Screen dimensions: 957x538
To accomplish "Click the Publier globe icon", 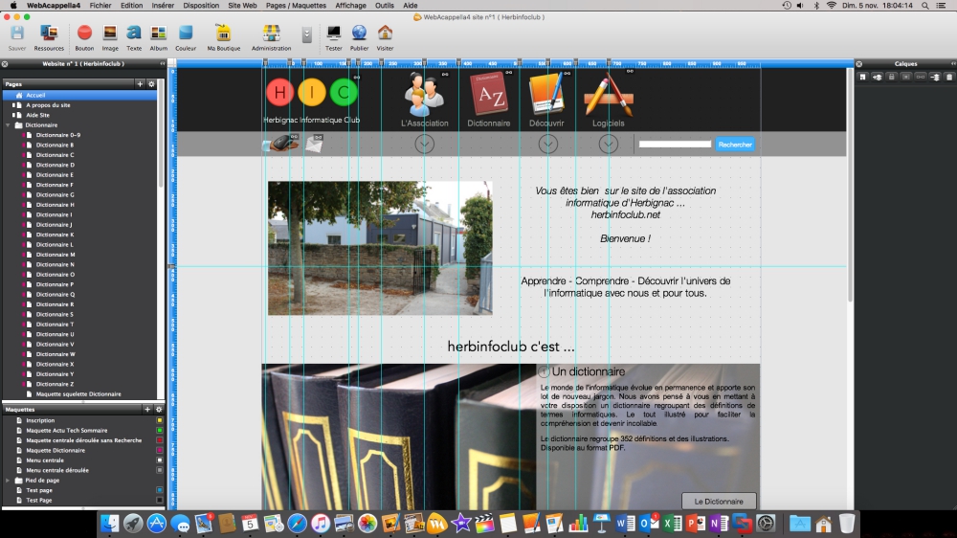I will point(359,34).
